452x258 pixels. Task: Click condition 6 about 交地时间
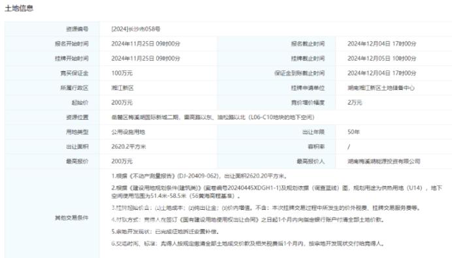[248, 243]
